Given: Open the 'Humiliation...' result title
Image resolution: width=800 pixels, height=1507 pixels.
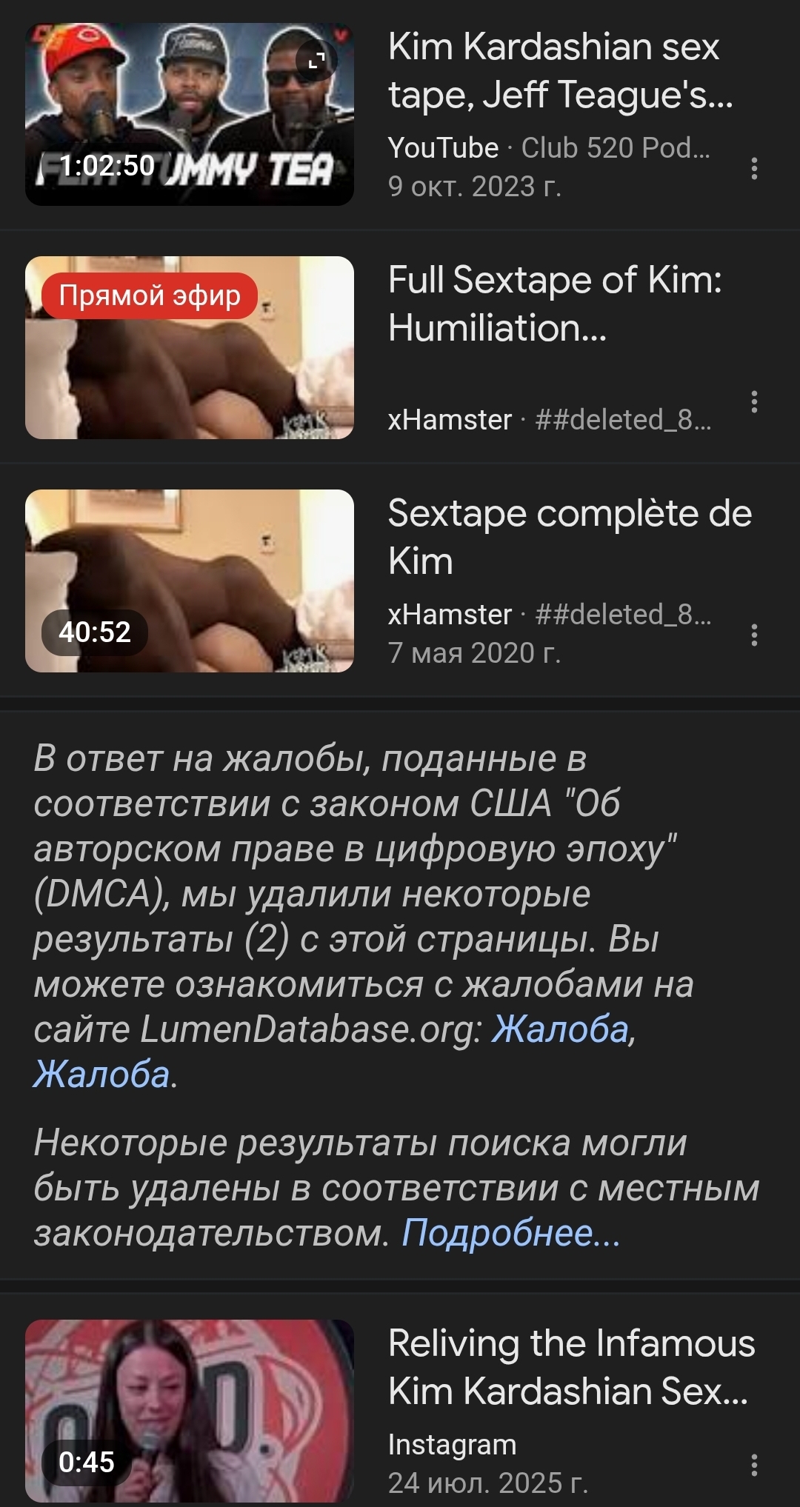Looking at the screenshot, I should pyautogui.click(x=555, y=304).
